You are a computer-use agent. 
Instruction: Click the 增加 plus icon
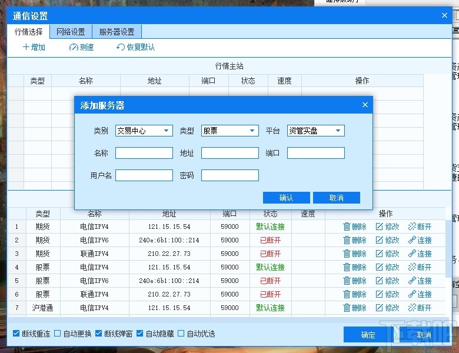(x=26, y=47)
